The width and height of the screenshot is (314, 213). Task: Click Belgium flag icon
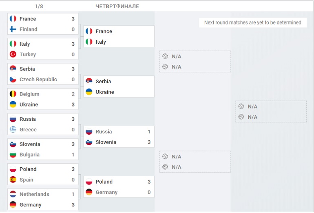click(13, 94)
